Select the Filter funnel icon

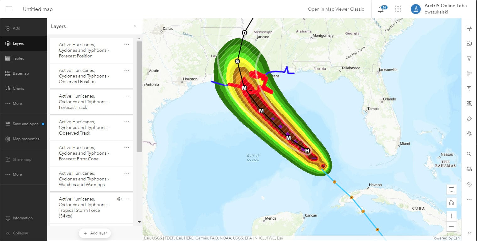[x=469, y=58]
